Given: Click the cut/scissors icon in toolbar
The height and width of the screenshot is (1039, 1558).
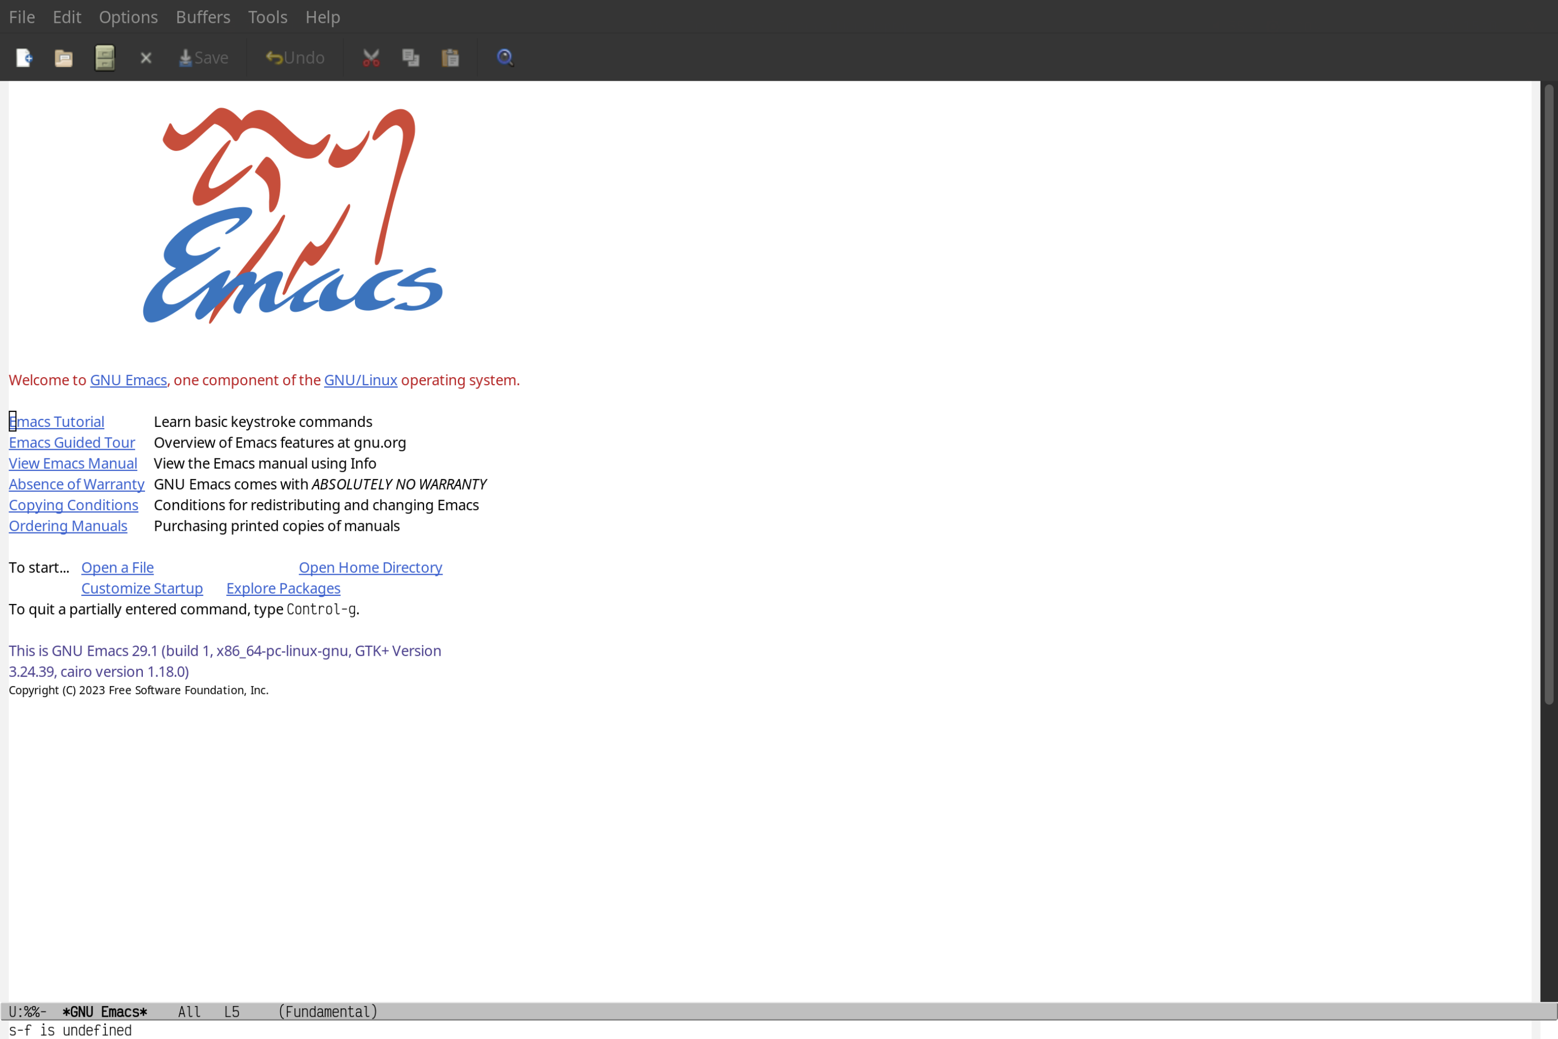Looking at the screenshot, I should tap(371, 57).
